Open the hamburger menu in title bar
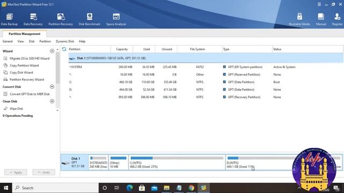 (x=319, y=4)
